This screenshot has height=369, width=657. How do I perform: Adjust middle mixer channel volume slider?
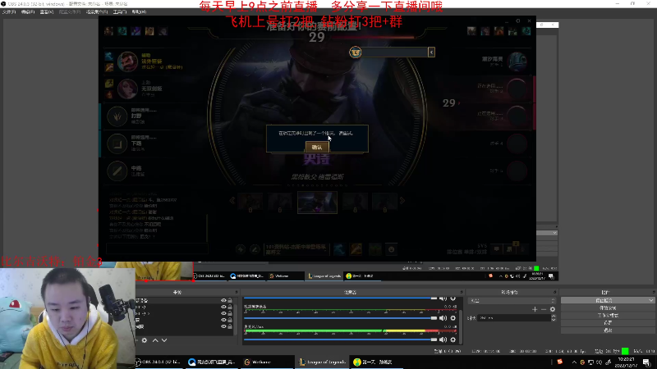[x=341, y=318]
